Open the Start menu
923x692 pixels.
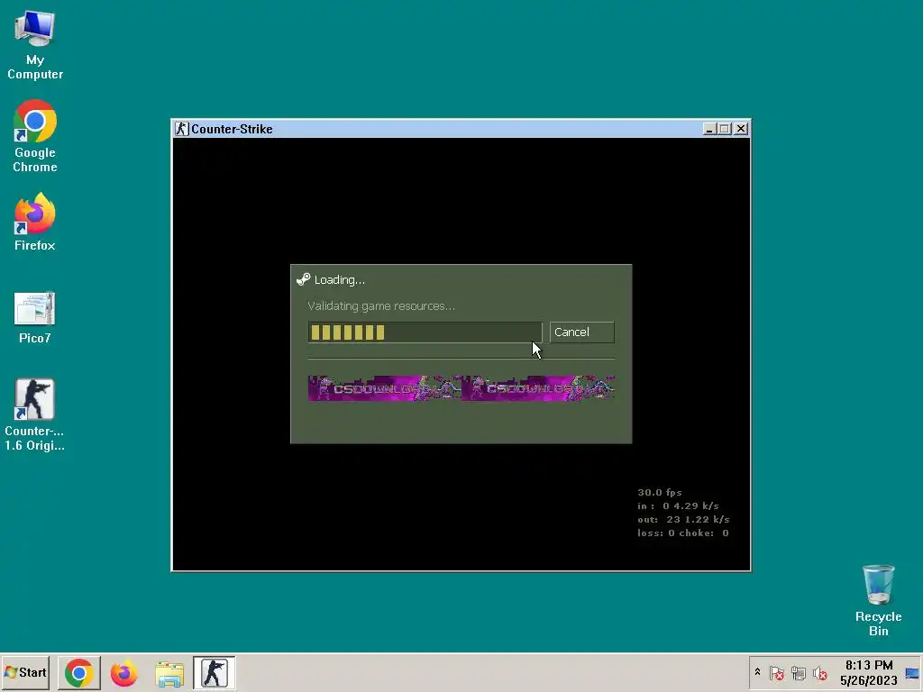pos(25,672)
